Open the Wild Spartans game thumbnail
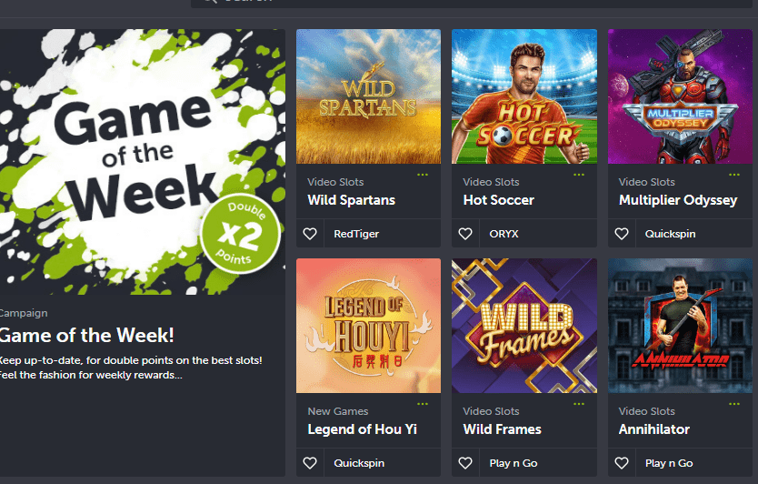 coord(368,96)
